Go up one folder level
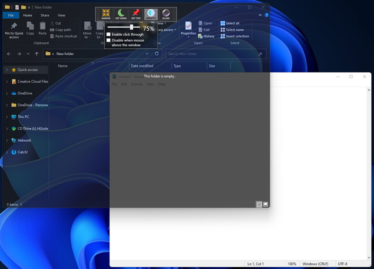The width and height of the screenshot is (374, 269). (x=37, y=54)
